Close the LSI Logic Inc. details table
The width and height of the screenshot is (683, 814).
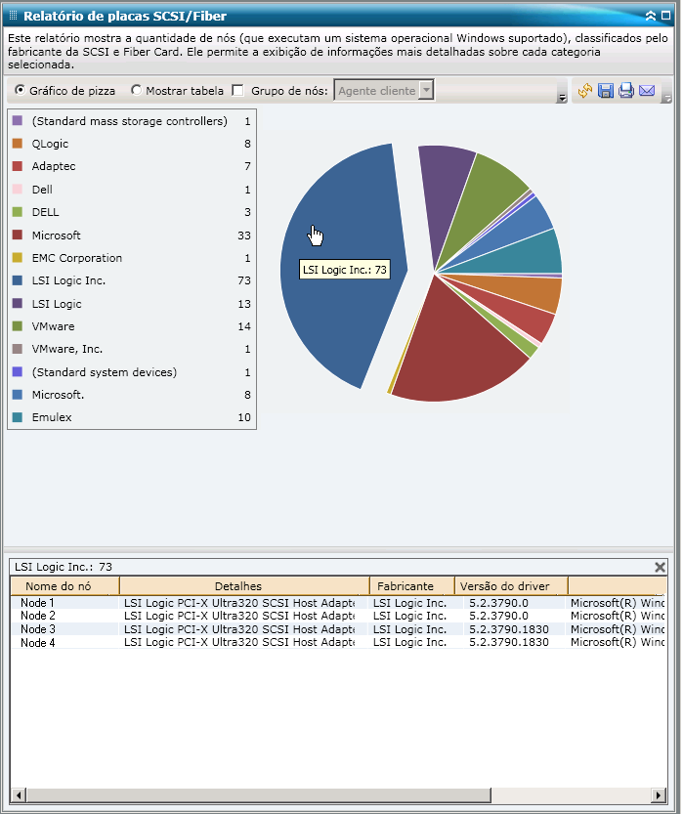[x=660, y=567]
